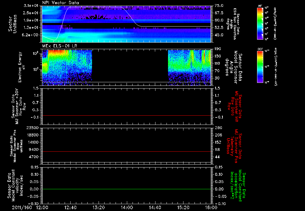Click the red MU Scanner Pos Telemetry axis title
The width and height of the screenshot is (305, 211).
(234, 146)
